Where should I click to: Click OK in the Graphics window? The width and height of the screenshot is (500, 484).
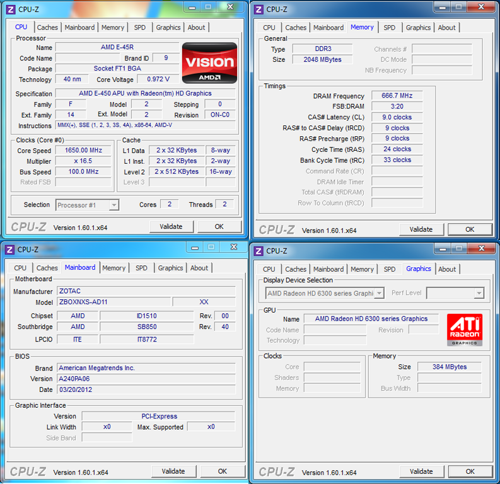click(x=470, y=471)
